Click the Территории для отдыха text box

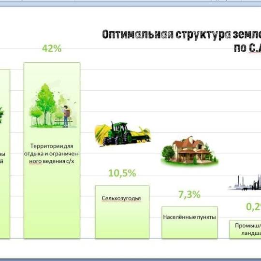[52, 154]
